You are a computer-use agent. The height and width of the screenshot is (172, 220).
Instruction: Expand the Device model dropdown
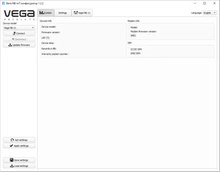(19, 28)
